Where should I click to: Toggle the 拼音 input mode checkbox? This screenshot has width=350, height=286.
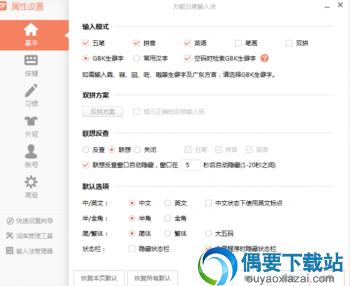point(137,43)
